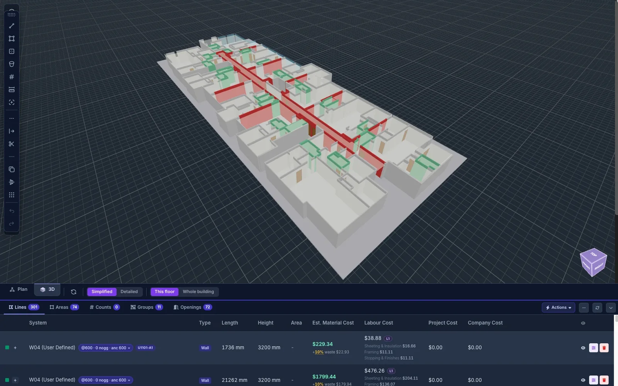Open the Openings tab
This screenshot has width=618, height=386.
coord(192,307)
